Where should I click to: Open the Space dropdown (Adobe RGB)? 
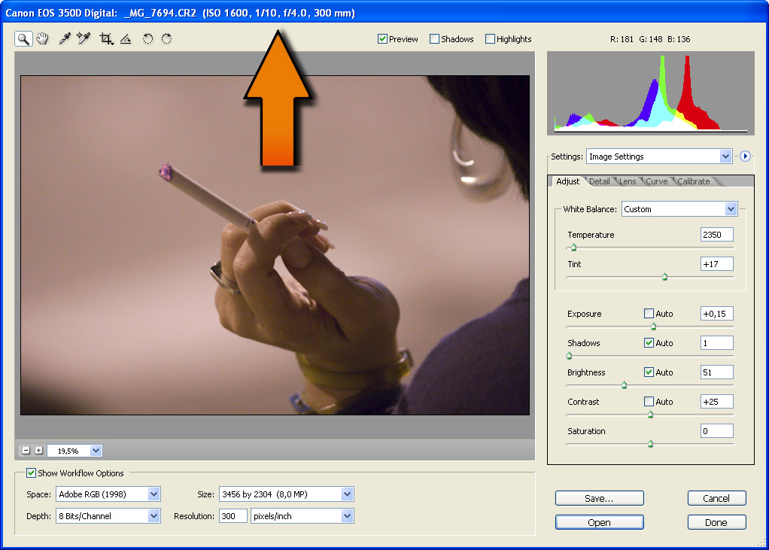(x=108, y=494)
